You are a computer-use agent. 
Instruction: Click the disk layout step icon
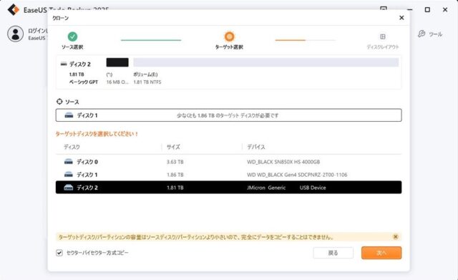tap(383, 37)
